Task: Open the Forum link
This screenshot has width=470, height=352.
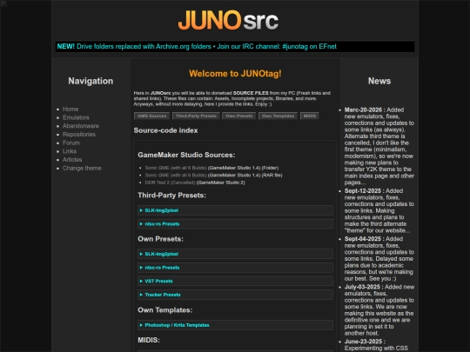Action: 71,143
